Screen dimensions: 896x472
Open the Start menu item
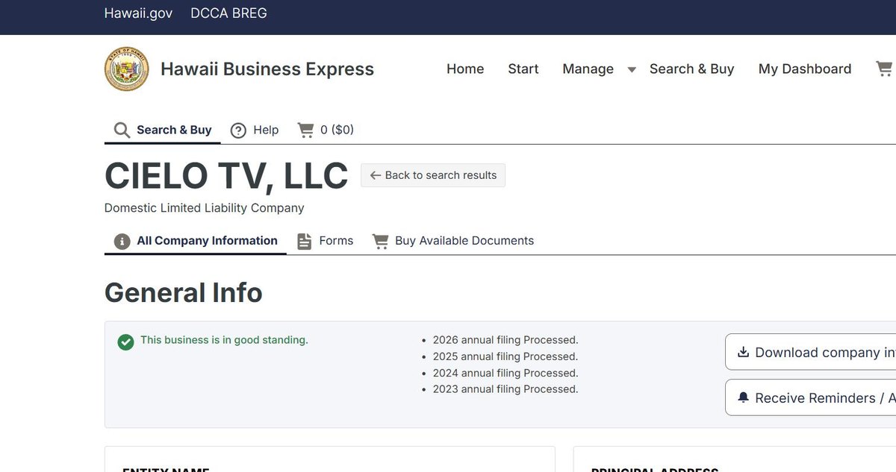(523, 69)
